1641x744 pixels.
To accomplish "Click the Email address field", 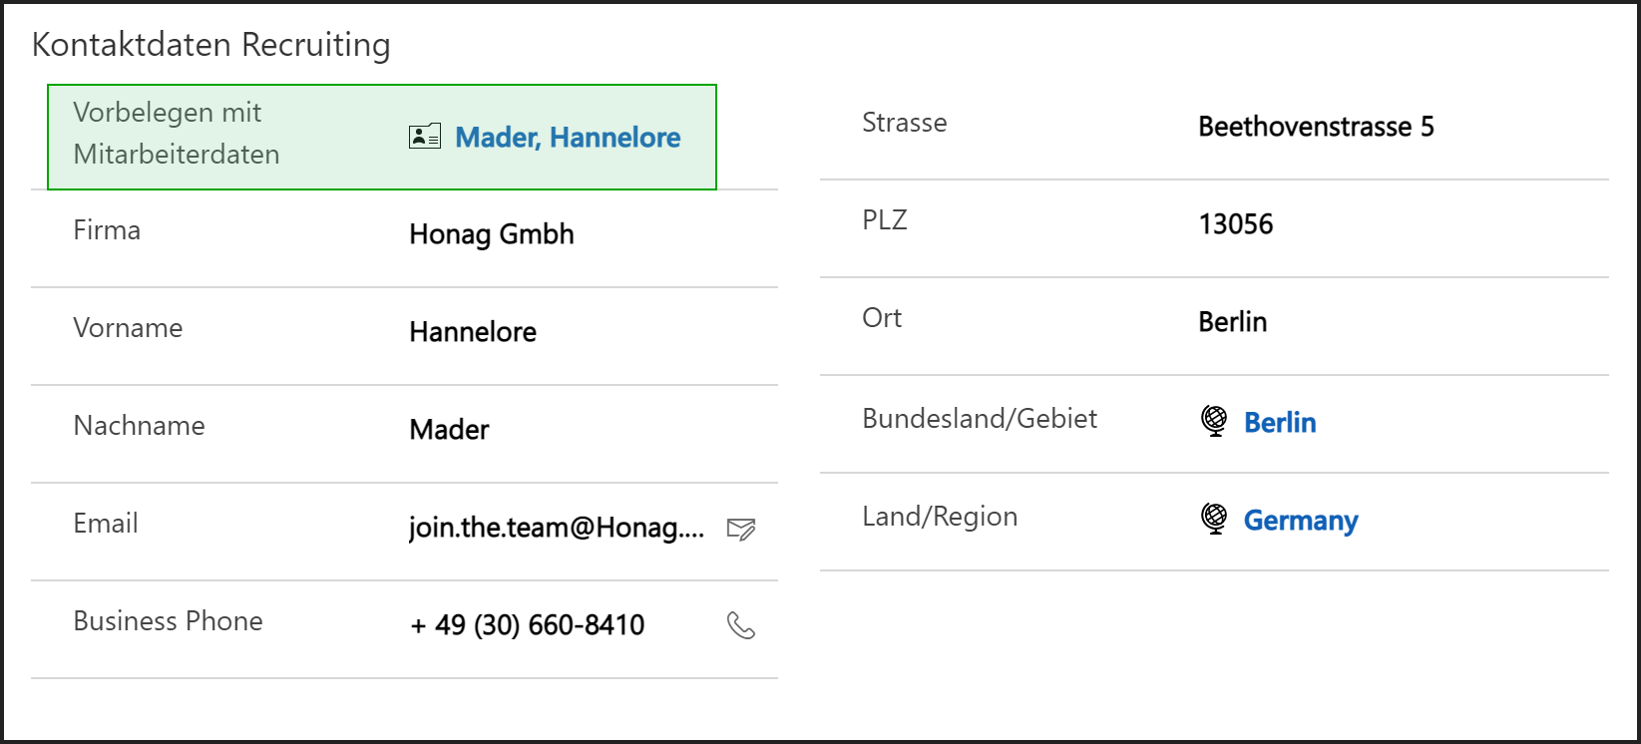I will [557, 528].
